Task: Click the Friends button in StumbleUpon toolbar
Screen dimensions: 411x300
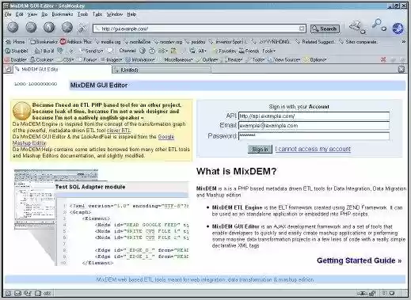Action: [x=249, y=51]
